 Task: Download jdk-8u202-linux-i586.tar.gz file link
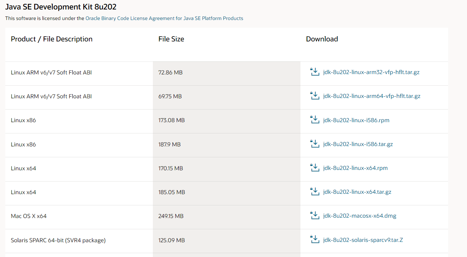pyautogui.click(x=358, y=144)
